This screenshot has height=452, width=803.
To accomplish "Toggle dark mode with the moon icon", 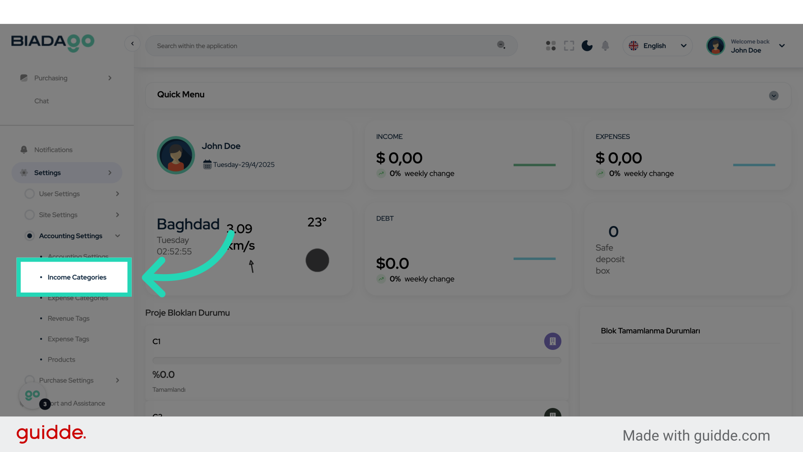I will [x=587, y=46].
